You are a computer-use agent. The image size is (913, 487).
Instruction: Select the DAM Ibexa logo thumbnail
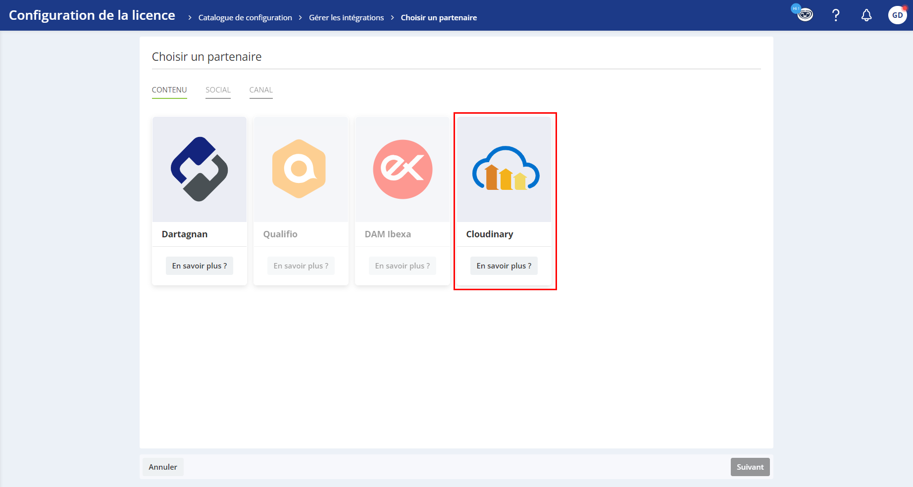point(403,169)
